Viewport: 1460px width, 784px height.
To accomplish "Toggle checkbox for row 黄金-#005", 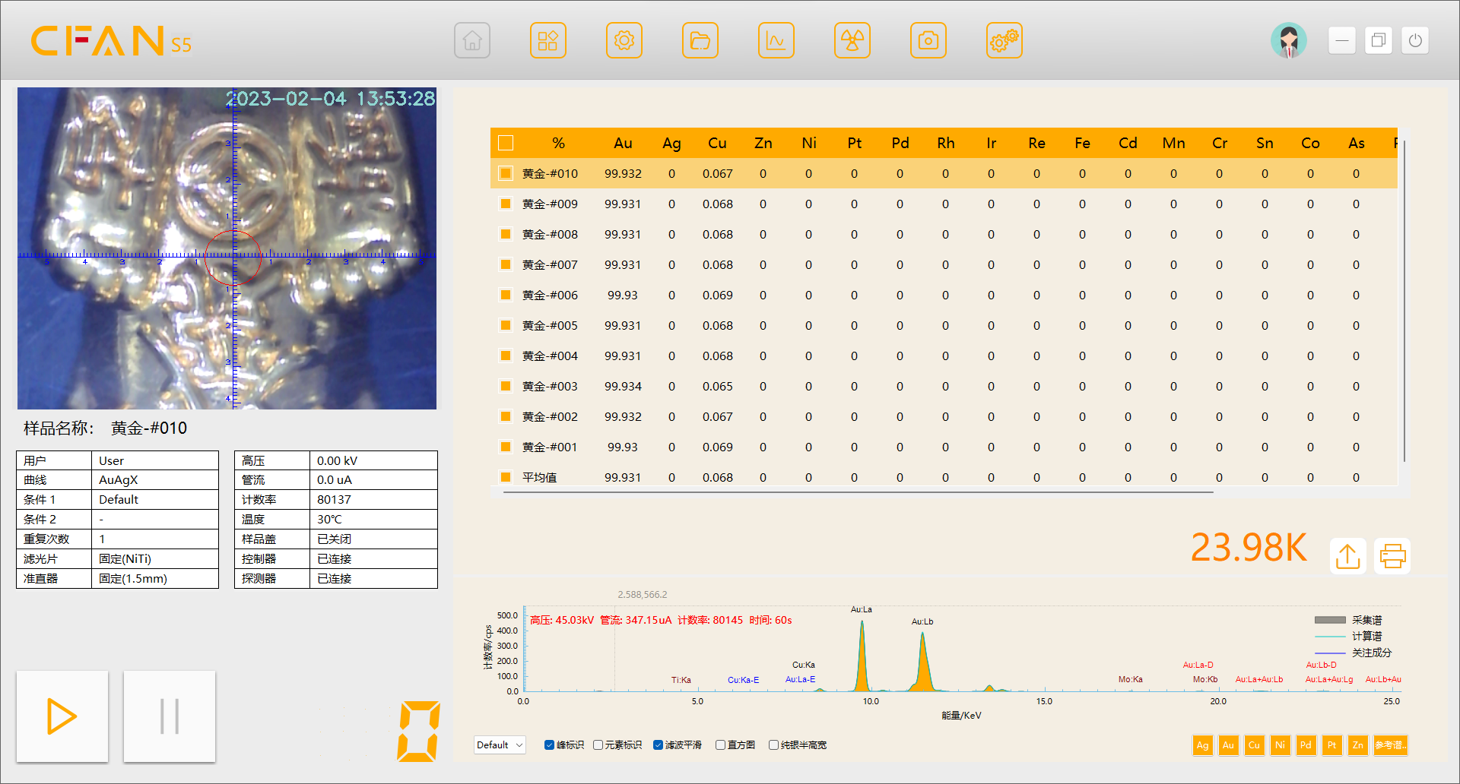I will [506, 325].
